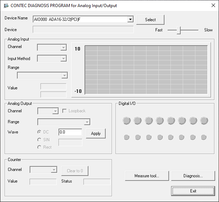The image size is (219, 202).
Task: Toggle the fifth large Digital I/O indicator
Action: [171, 120]
